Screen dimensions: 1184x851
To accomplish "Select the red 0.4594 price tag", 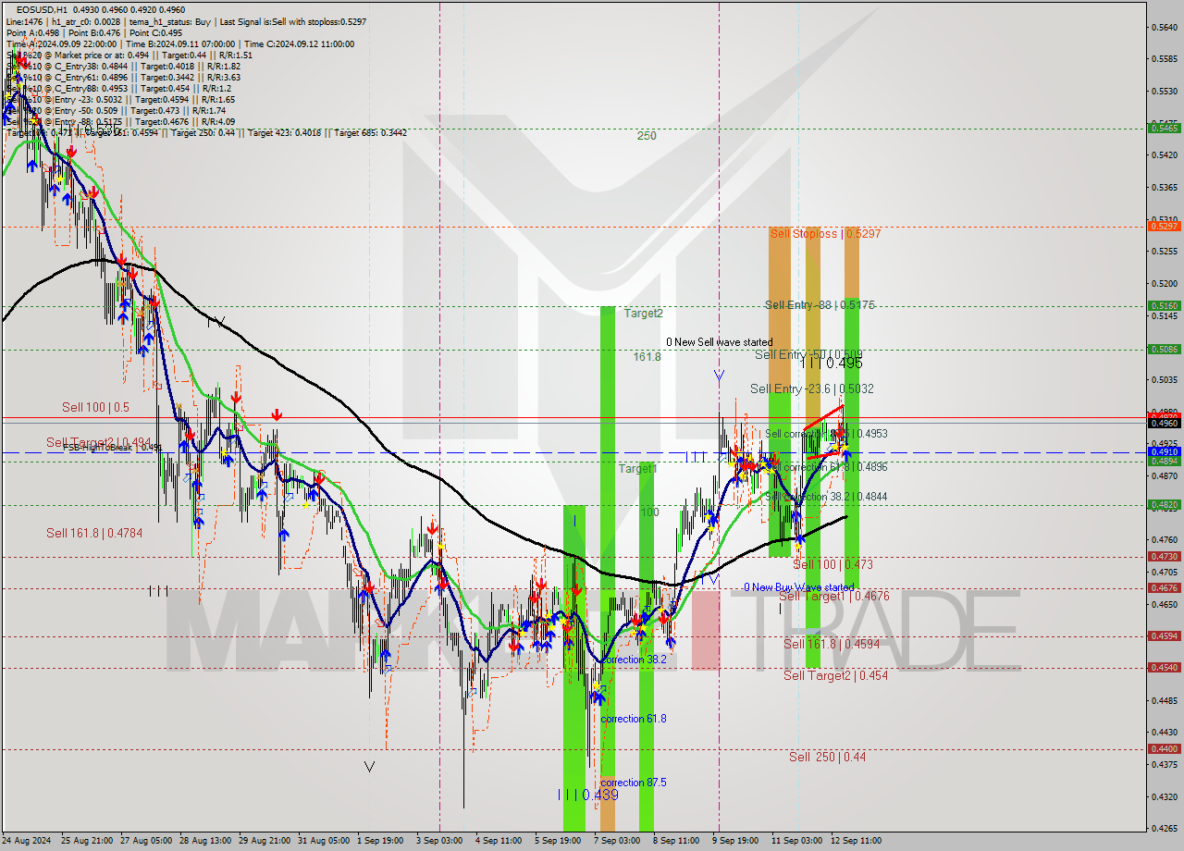I will (x=1164, y=635).
